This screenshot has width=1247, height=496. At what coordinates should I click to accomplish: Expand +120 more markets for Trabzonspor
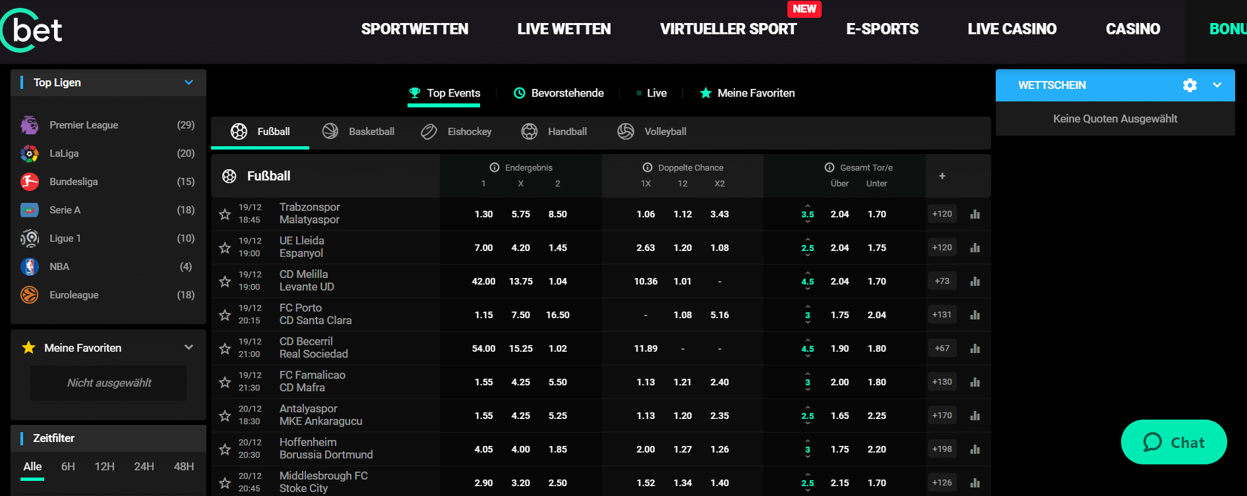coord(942,214)
